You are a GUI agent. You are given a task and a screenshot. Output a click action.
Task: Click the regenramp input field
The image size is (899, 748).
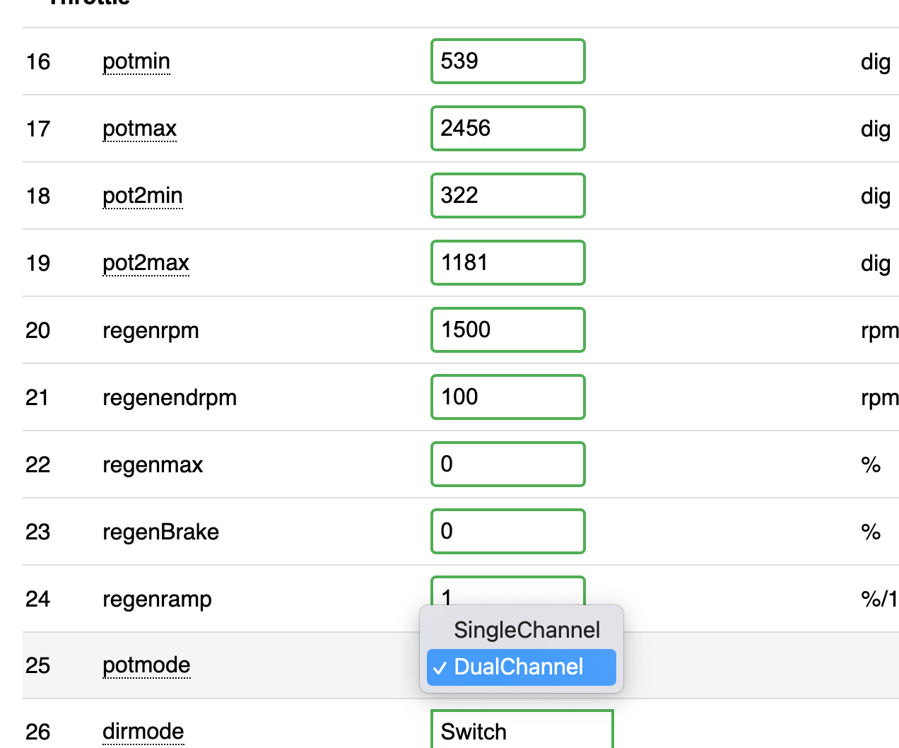pyautogui.click(x=507, y=591)
